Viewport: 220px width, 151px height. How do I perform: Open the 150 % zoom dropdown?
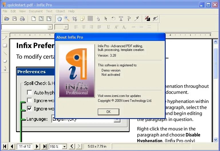tap(64, 147)
